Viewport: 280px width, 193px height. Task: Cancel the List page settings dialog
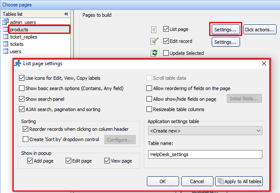(197, 181)
